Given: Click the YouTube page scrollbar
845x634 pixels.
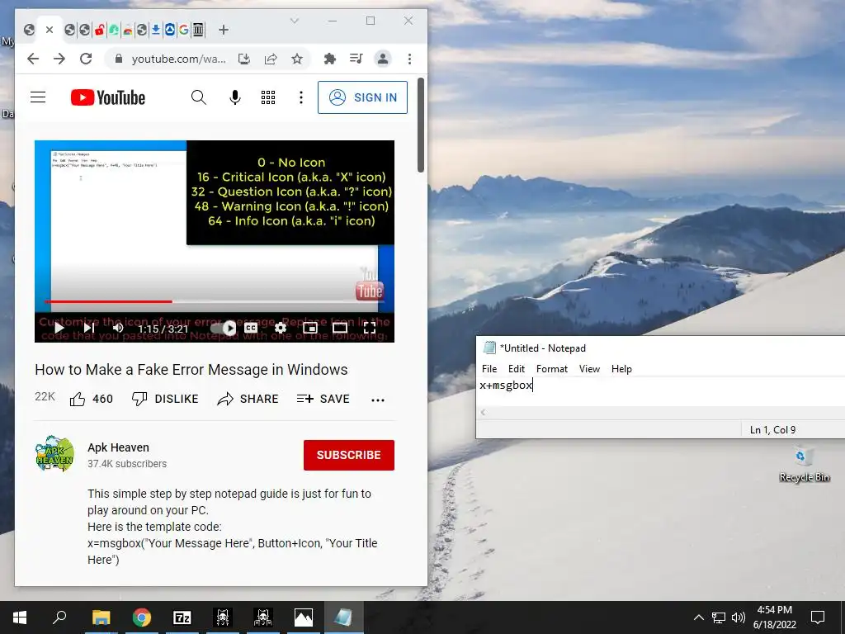Looking at the screenshot, I should point(421,125).
